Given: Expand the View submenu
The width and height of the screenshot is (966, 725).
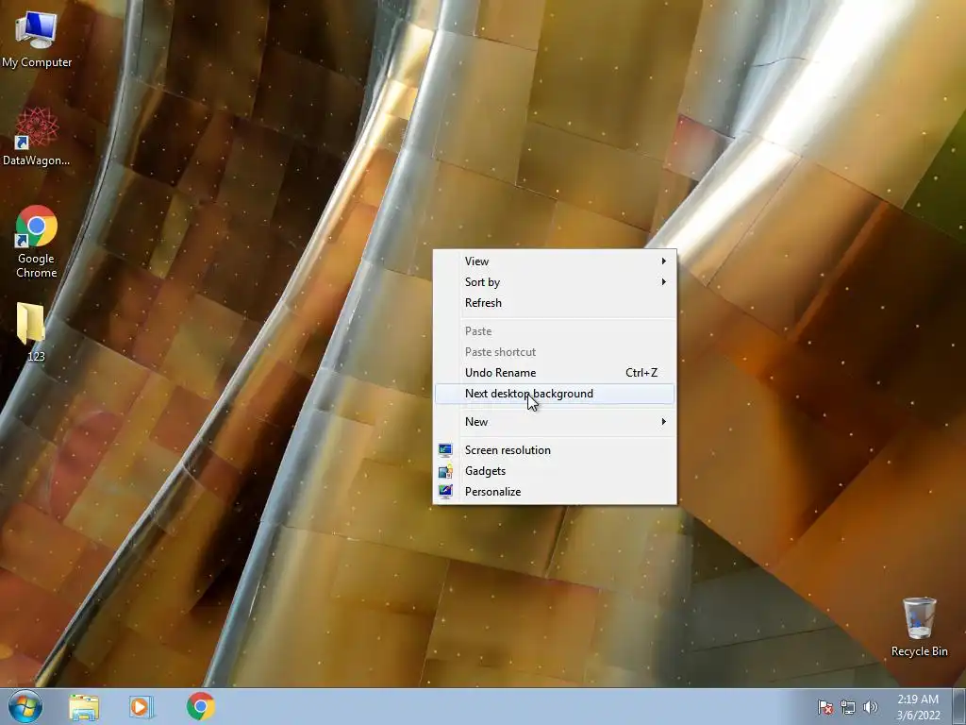Looking at the screenshot, I should [555, 261].
